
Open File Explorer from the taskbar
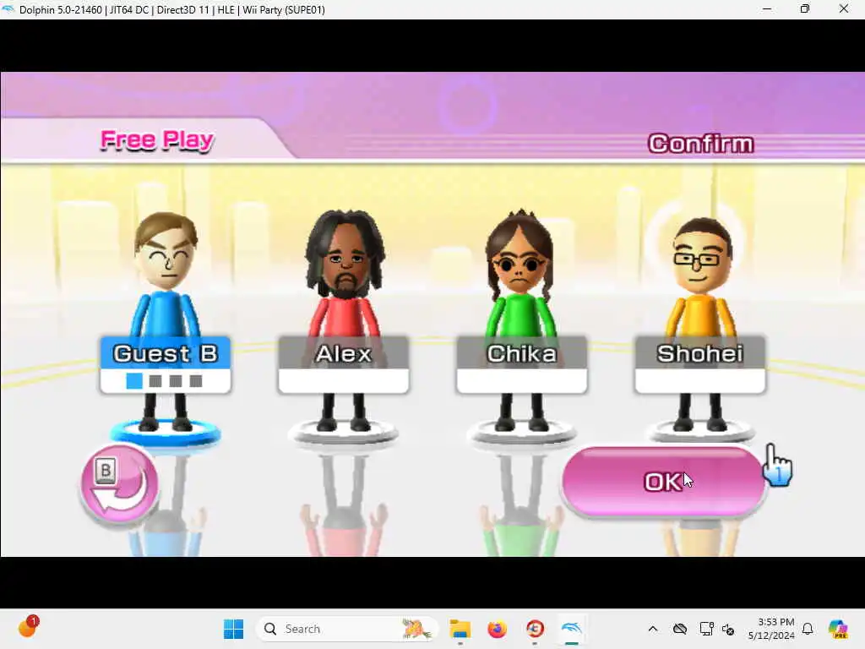click(460, 629)
